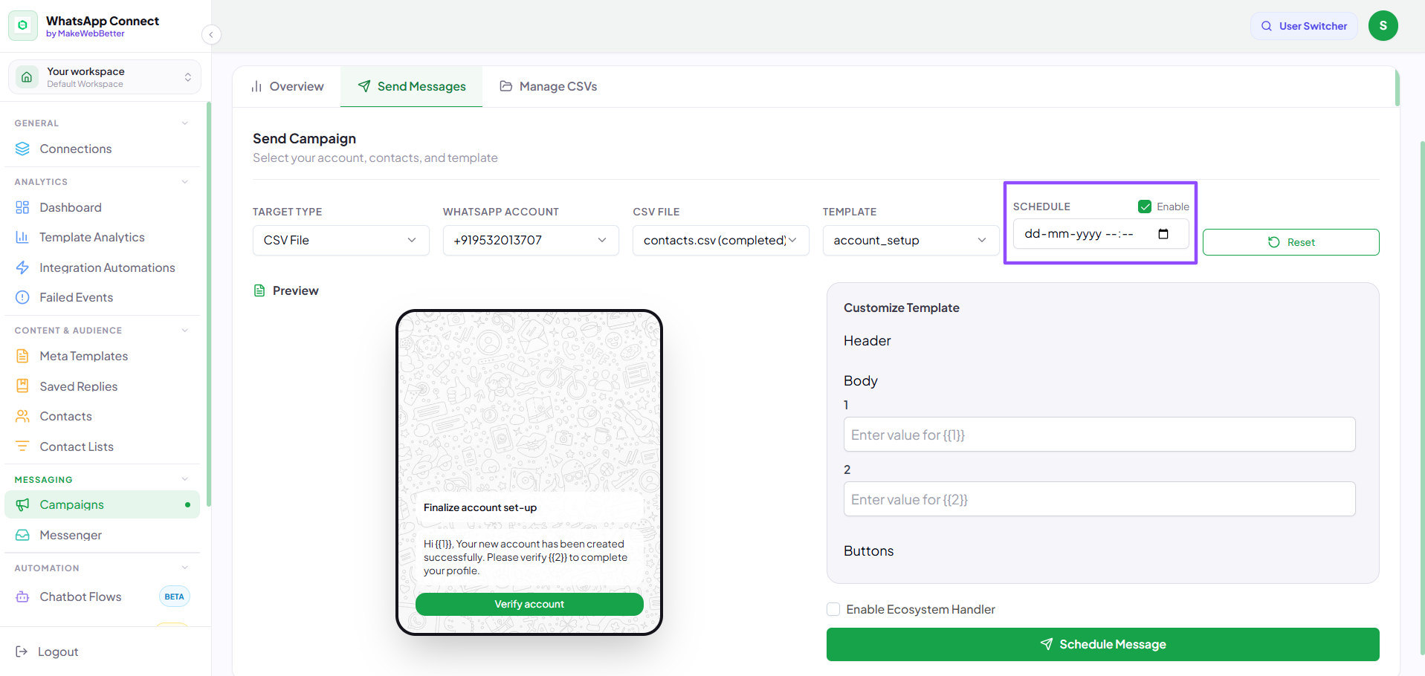Image resolution: width=1425 pixels, height=676 pixels.
Task: Click the Logout icon
Action: [22, 651]
